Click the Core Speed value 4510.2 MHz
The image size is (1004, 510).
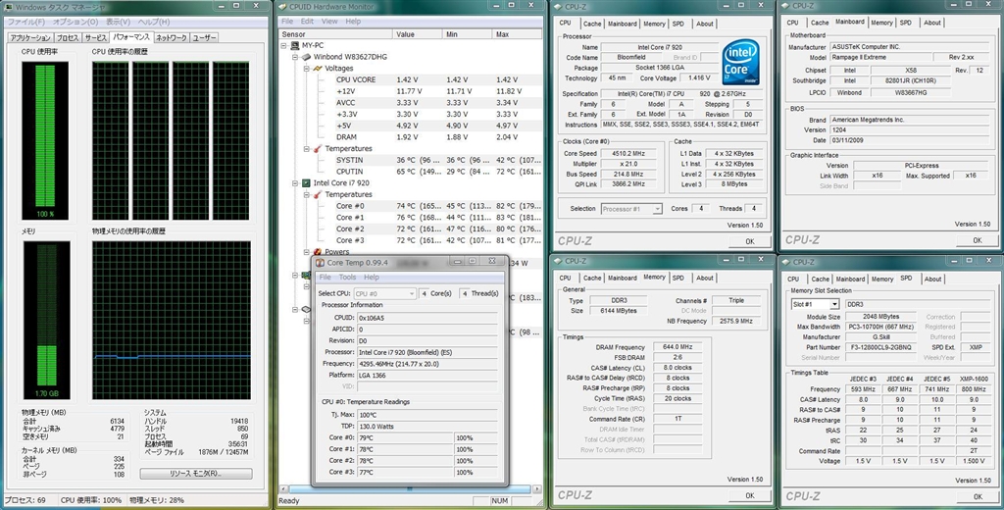(628, 154)
